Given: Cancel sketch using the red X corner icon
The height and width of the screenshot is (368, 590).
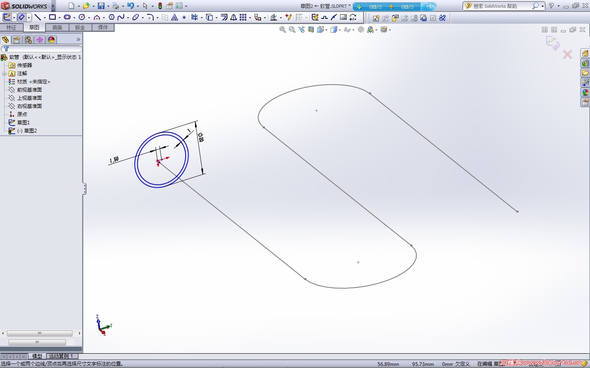Looking at the screenshot, I should pos(567,54).
